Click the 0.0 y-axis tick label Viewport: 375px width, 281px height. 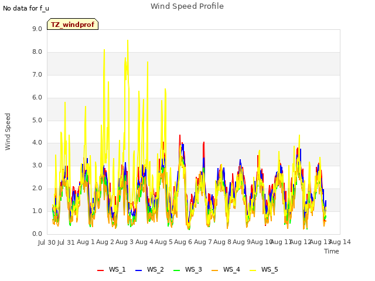(x=37, y=234)
